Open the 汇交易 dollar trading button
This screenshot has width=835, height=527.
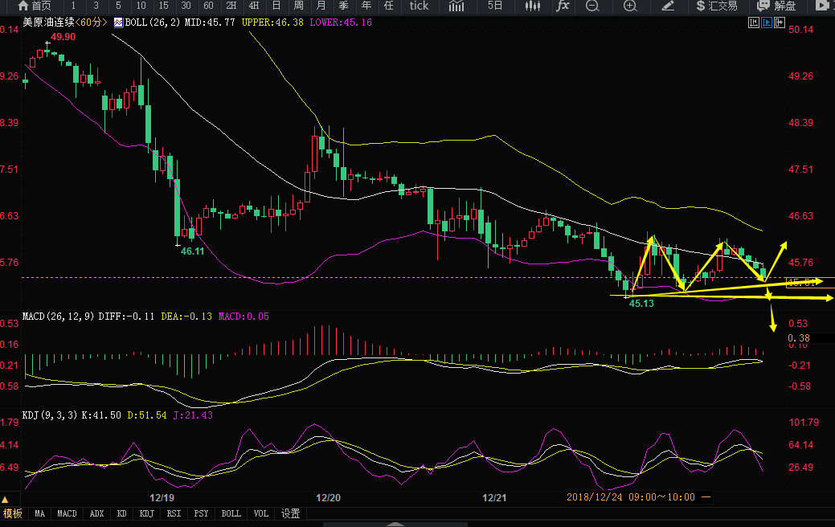point(717,6)
